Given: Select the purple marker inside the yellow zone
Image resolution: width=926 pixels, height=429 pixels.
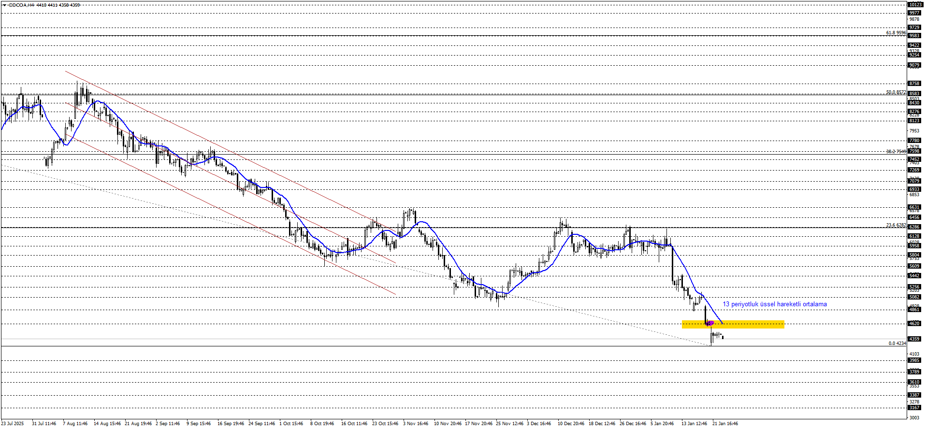Looking at the screenshot, I should 710,323.
